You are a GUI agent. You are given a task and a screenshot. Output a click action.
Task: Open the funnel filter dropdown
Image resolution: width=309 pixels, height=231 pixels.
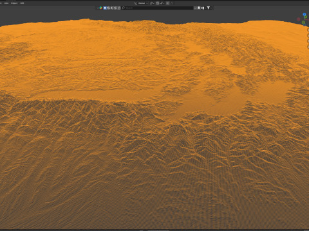pos(209,8)
